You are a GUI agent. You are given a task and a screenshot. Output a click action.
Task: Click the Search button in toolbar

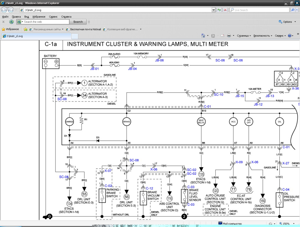pos(78,22)
